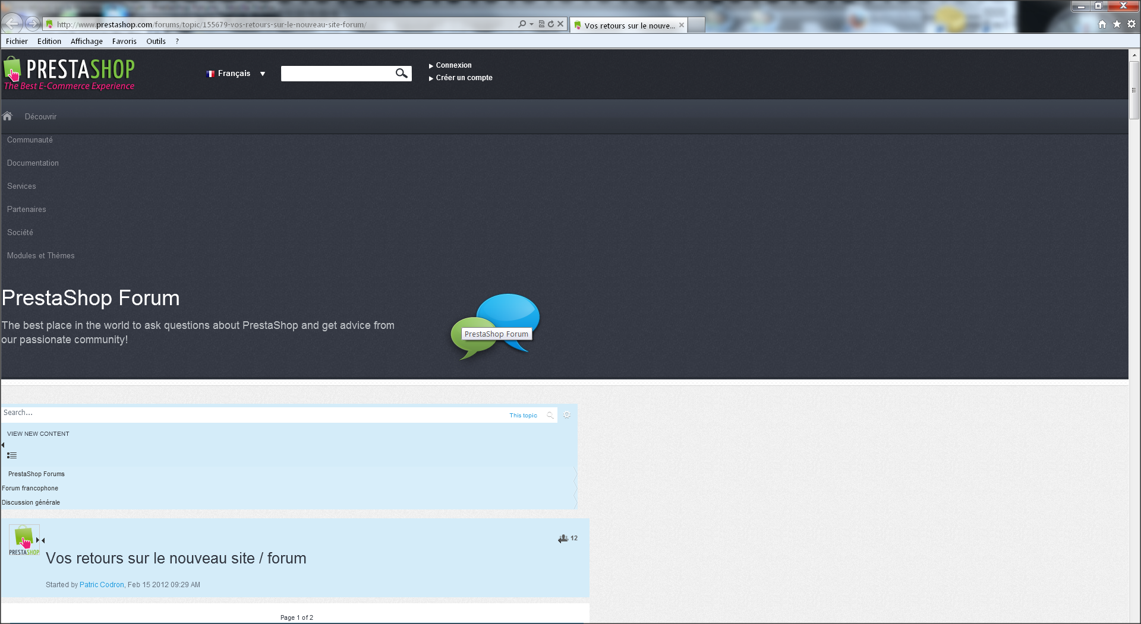The height and width of the screenshot is (624, 1141).
Task: Click Discussion générale breadcrumb
Action: point(31,503)
